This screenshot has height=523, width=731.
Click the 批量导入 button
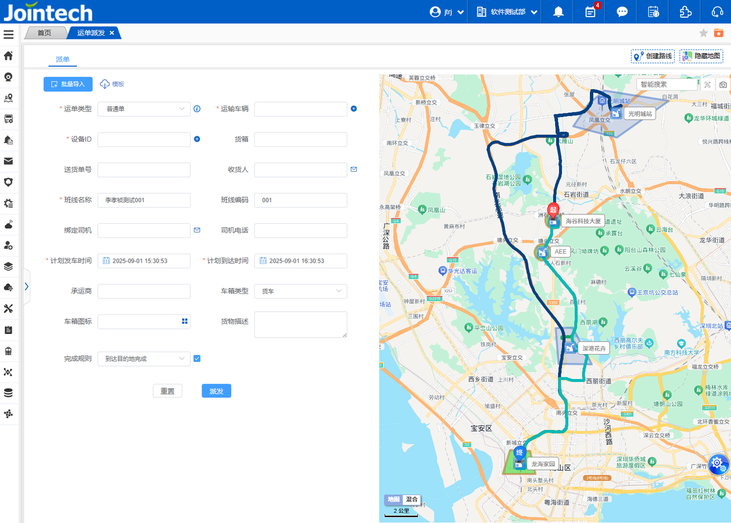point(68,84)
